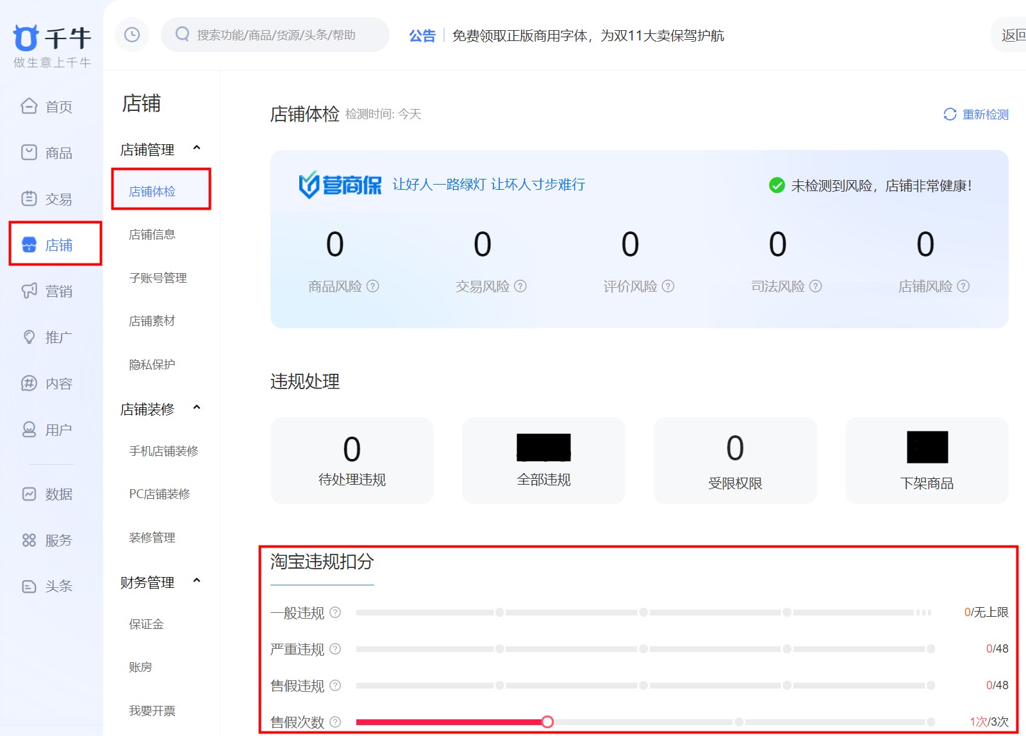
Task: Click help icon beside 严重违规
Action: [335, 649]
